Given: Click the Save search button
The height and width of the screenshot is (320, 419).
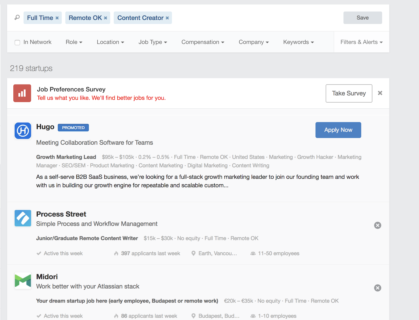Looking at the screenshot, I should pos(362,18).
